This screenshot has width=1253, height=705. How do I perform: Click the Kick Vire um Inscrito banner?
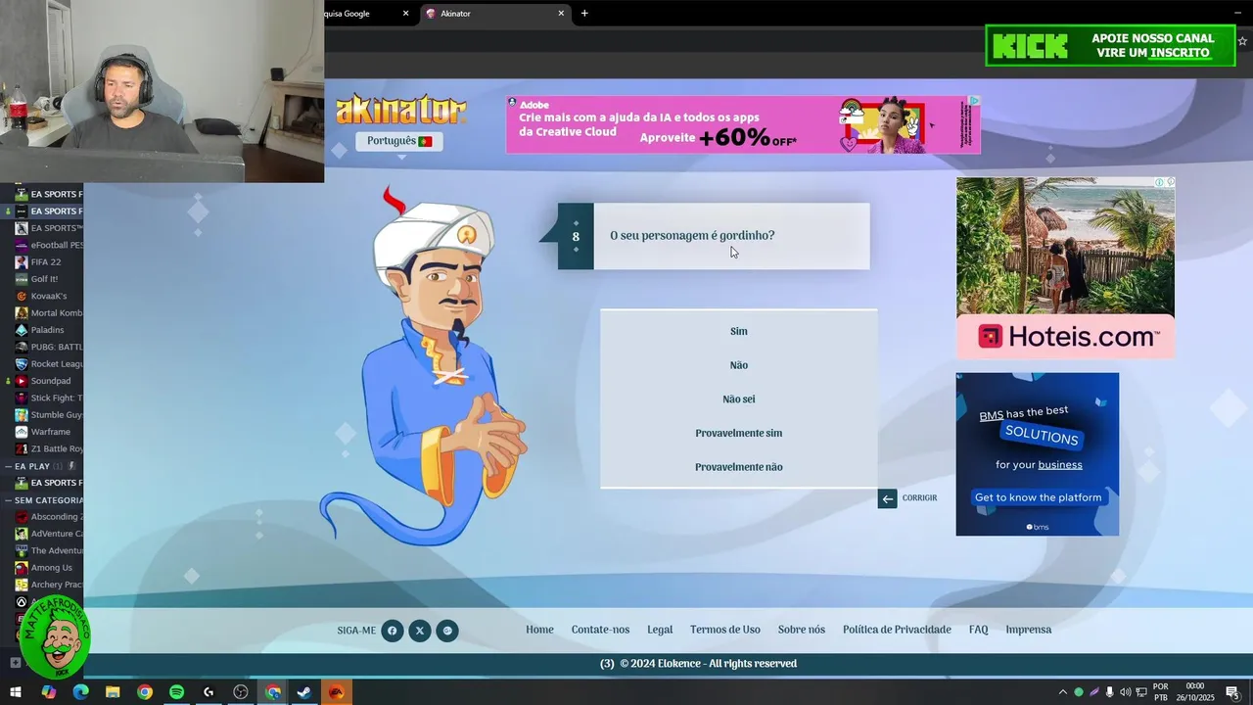[x=1110, y=45]
